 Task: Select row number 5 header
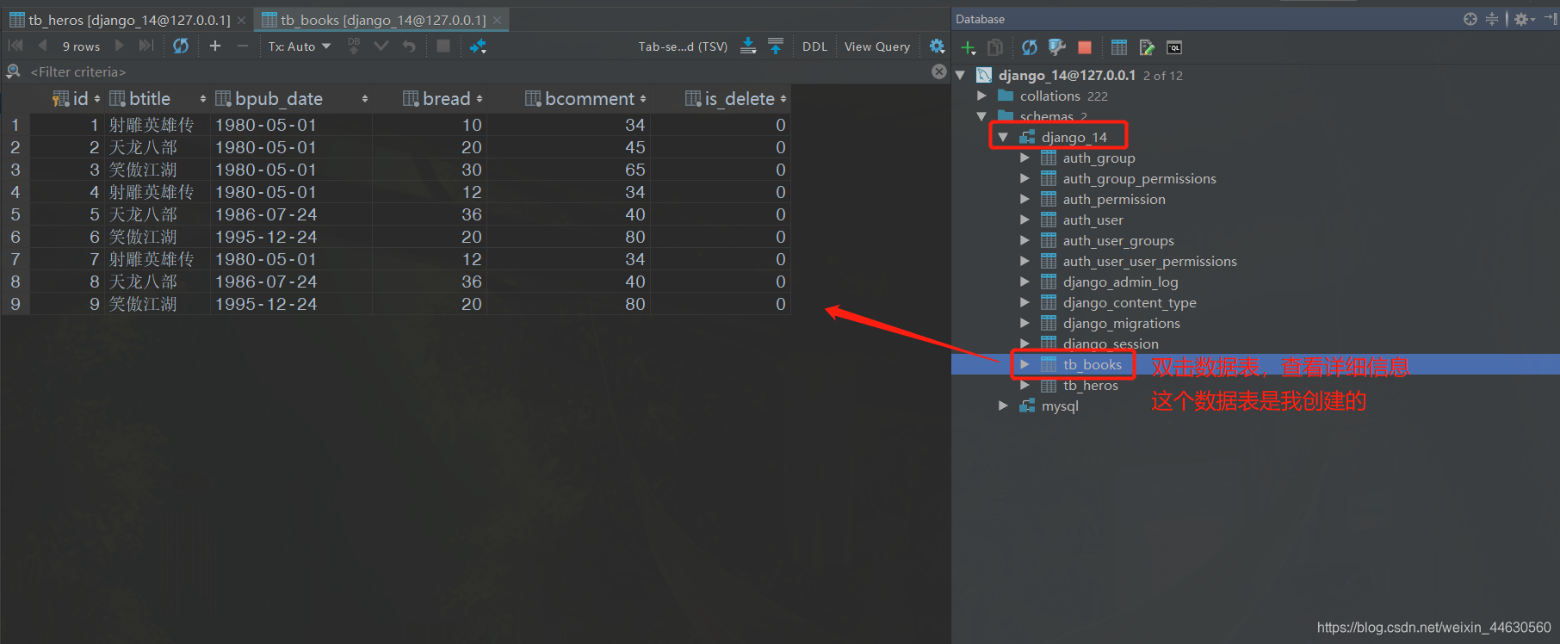15,214
